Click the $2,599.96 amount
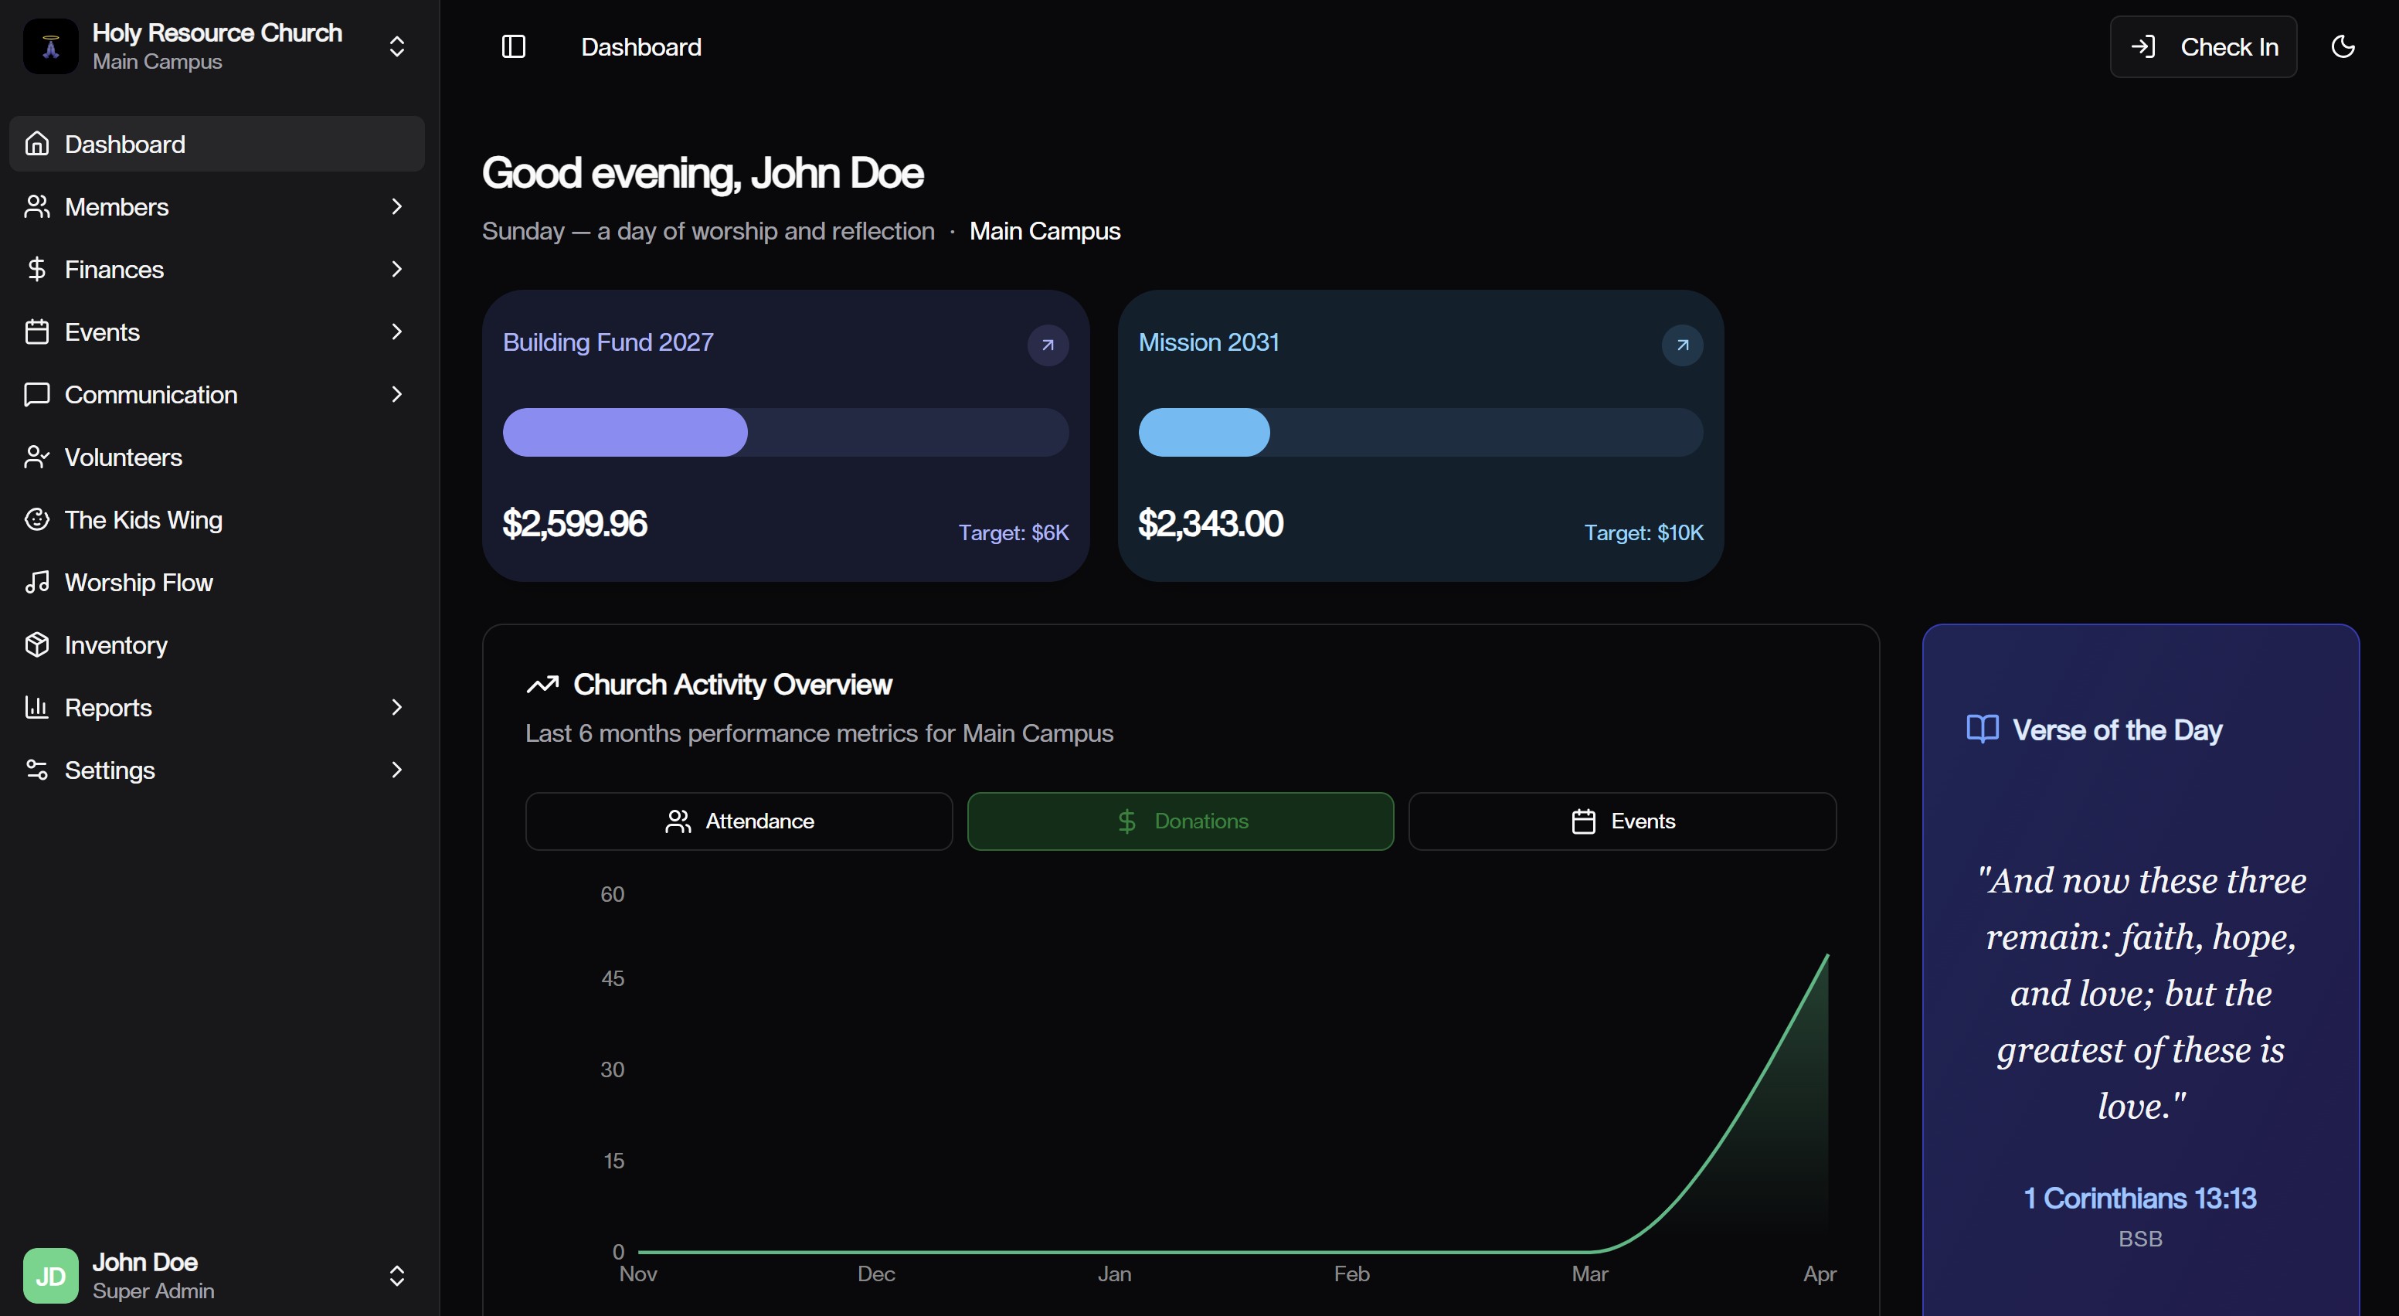Screen dimensions: 2399x1316 [x=575, y=523]
